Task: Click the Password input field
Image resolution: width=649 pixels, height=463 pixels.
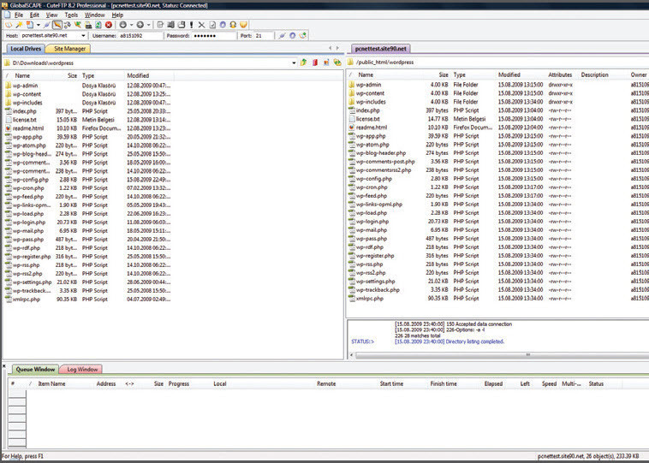Action: [213, 36]
